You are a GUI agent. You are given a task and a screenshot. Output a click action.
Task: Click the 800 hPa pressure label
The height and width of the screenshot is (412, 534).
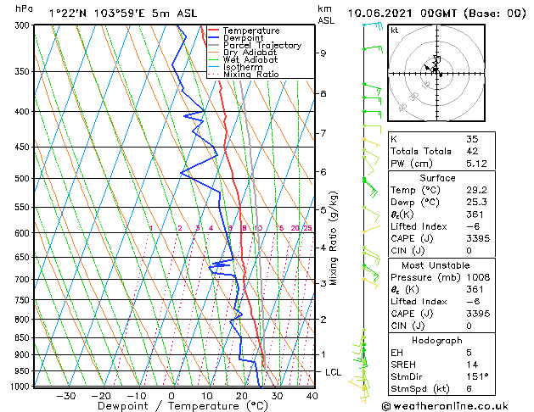(24, 320)
